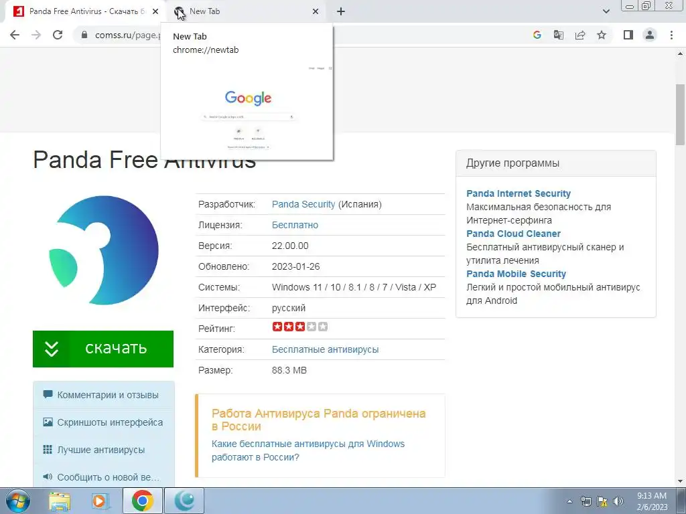Click size value 88.3 MB
Viewport: 686px width, 514px height.
coord(289,370)
